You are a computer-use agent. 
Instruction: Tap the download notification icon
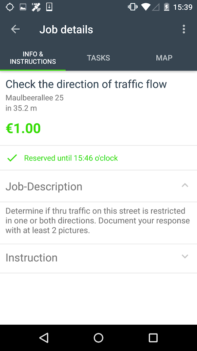point(49,7)
